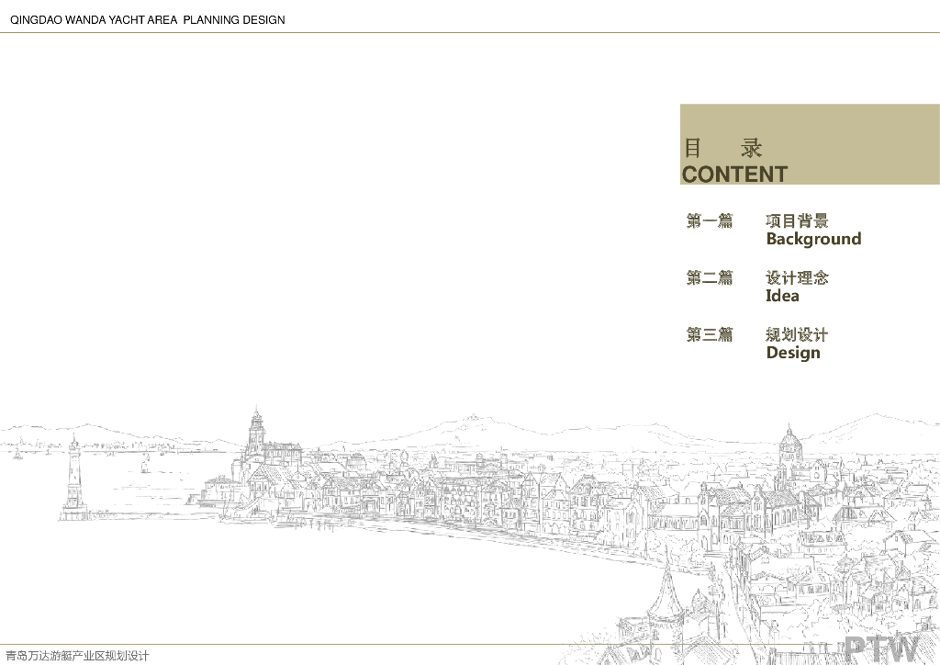Click the 'Design' entry
Screen dimensions: 940x665
coord(793,353)
